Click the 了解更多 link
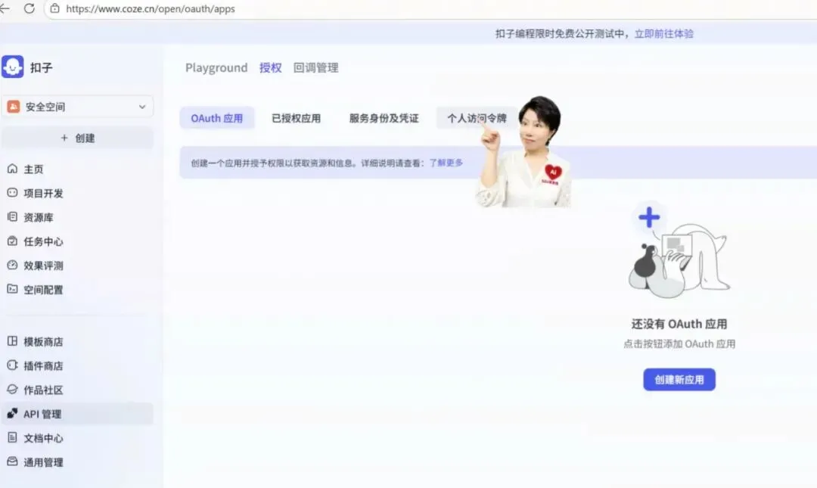Screen dimensions: 817x488 point(446,163)
